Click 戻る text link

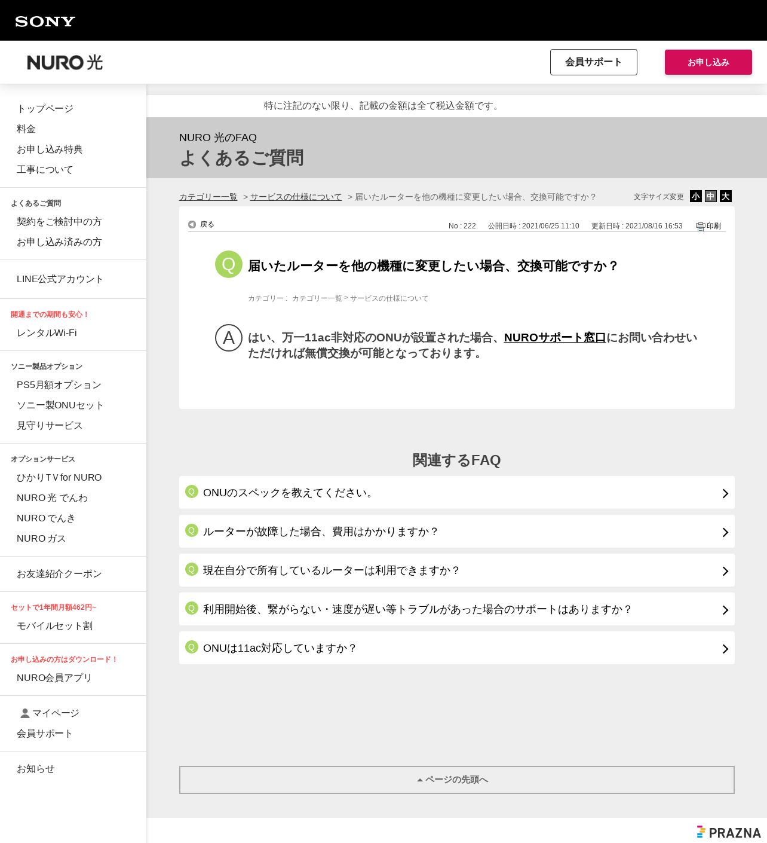tap(207, 224)
